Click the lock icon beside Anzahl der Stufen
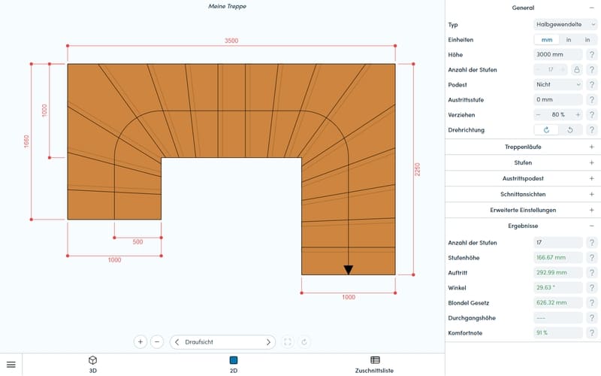 click(576, 69)
